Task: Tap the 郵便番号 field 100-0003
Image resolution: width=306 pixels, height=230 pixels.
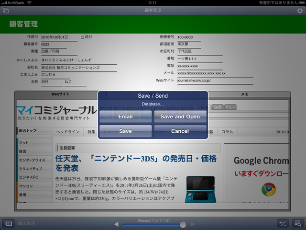Action: (x=189, y=37)
